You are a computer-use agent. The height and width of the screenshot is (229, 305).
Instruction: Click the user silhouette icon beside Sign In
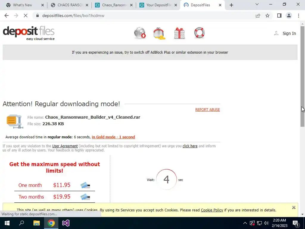pos(276,33)
